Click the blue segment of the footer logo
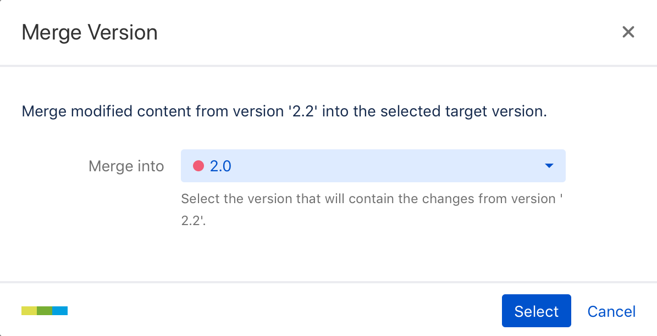The image size is (657, 336). coord(60,311)
